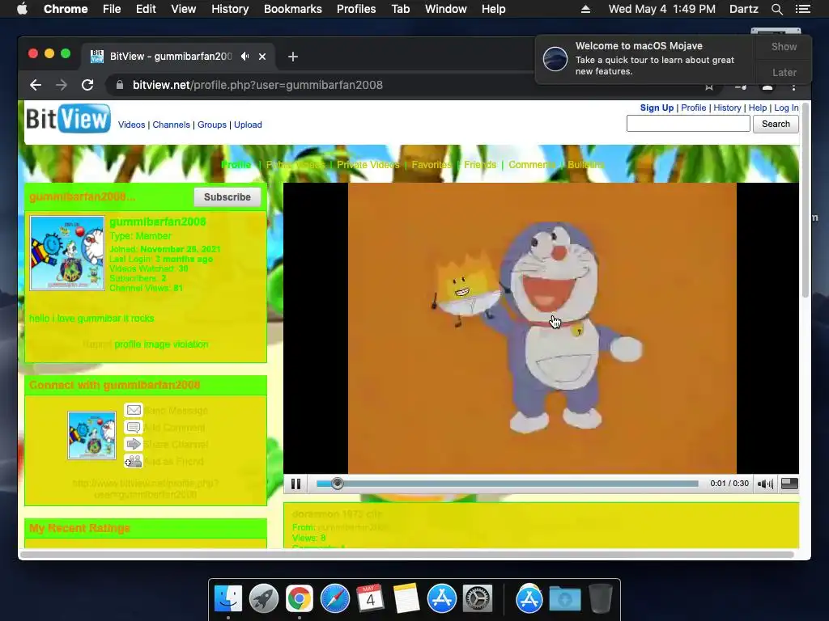This screenshot has width=829, height=621.
Task: Seek on the video timeline track
Action: click(x=508, y=484)
